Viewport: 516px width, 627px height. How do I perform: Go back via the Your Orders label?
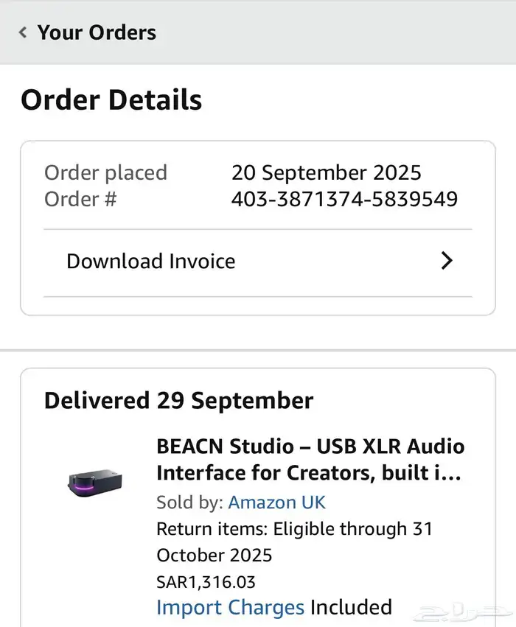click(97, 32)
